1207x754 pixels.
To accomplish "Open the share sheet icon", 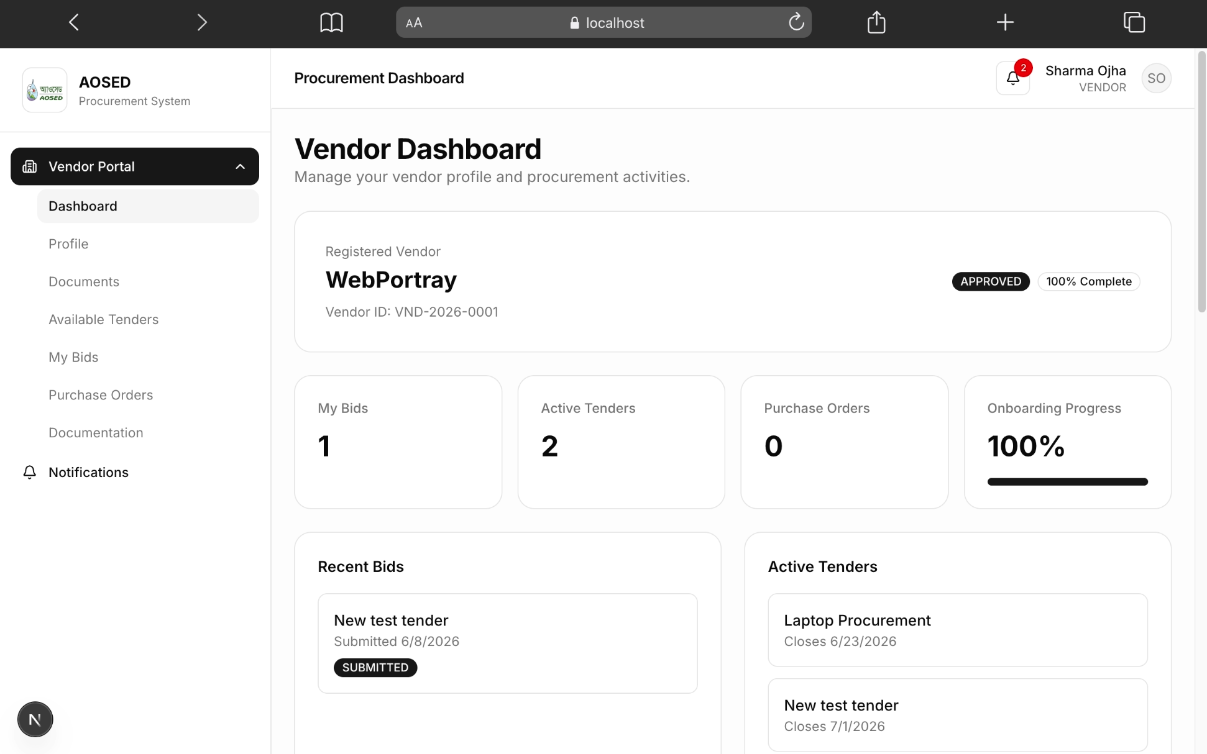I will pyautogui.click(x=876, y=22).
